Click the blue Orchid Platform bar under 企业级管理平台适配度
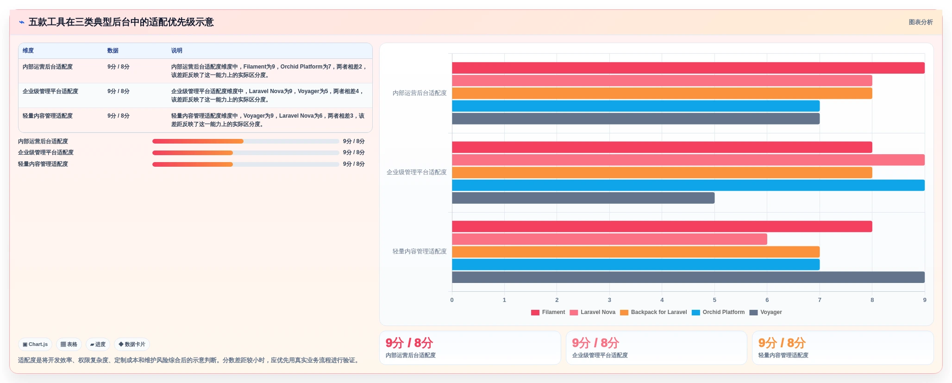This screenshot has width=952, height=383. [688, 185]
